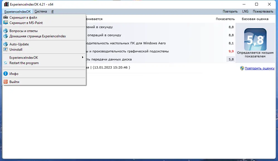Click the графической подсистемы row text
This screenshot has width=278, height=161.
pos(127,51)
